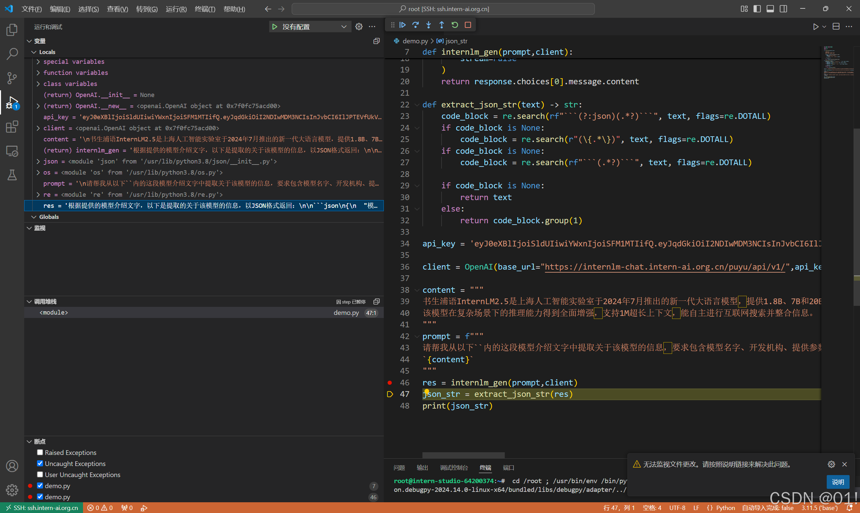Image resolution: width=860 pixels, height=513 pixels.
Task: Click the Restart debugging icon
Action: 455,25
